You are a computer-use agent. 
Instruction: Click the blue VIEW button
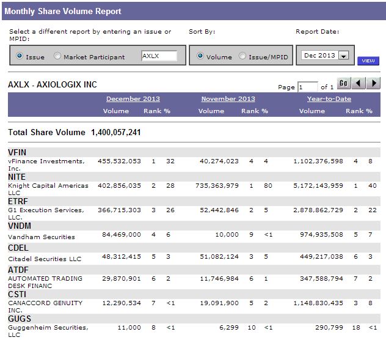[368, 61]
